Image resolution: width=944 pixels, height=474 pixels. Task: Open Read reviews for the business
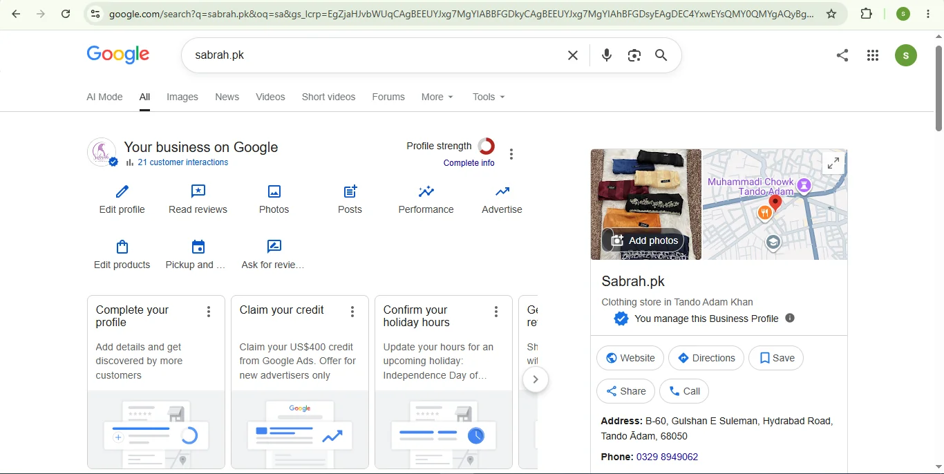click(x=198, y=199)
